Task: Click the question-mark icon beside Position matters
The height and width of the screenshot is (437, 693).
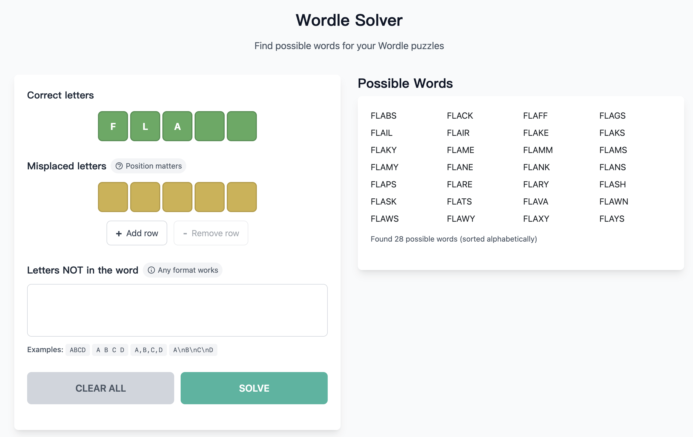Action: tap(119, 166)
